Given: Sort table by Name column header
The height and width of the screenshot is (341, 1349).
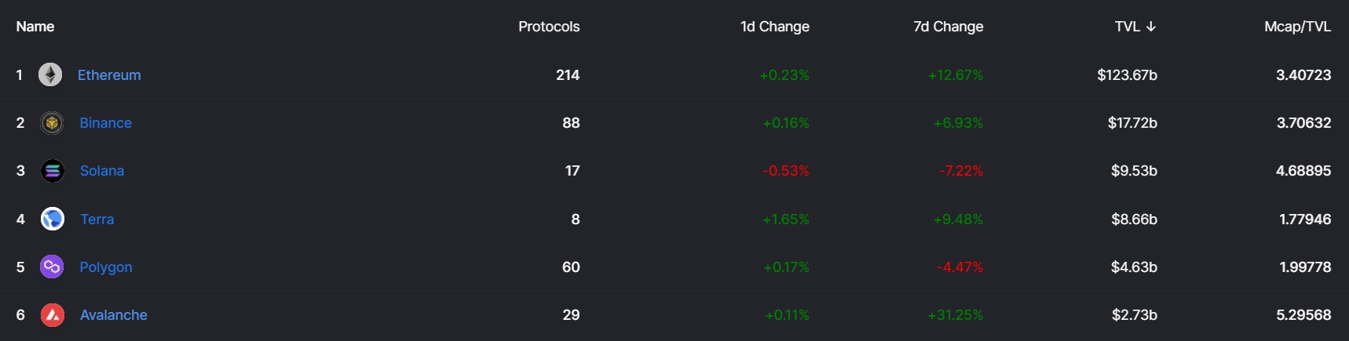Looking at the screenshot, I should point(35,27).
